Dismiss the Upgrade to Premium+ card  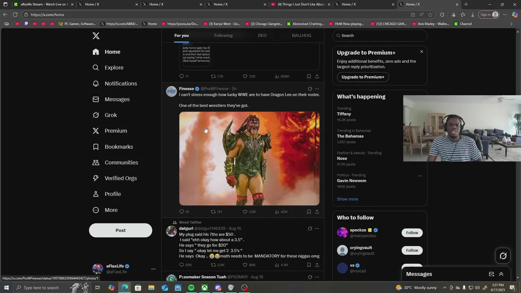click(422, 52)
